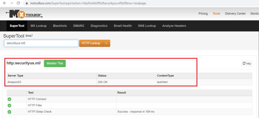Image resolution: width=259 pixels, height=118 pixels.
Task: Go to the DMARC tab
Action: click(x=79, y=26)
